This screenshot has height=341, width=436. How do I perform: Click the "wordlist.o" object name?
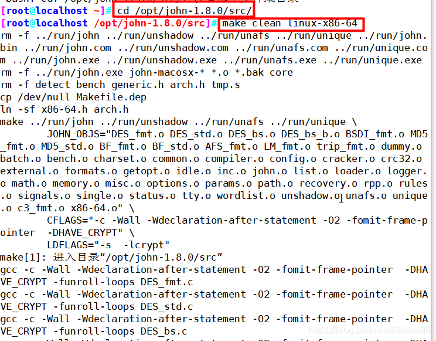tap(246, 195)
